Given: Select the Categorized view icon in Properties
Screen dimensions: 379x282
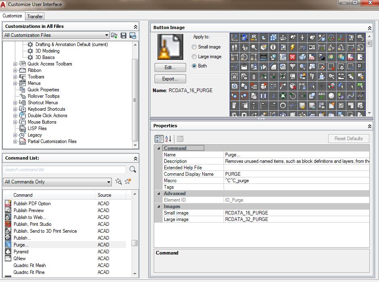Looking at the screenshot, I should coord(159,139).
